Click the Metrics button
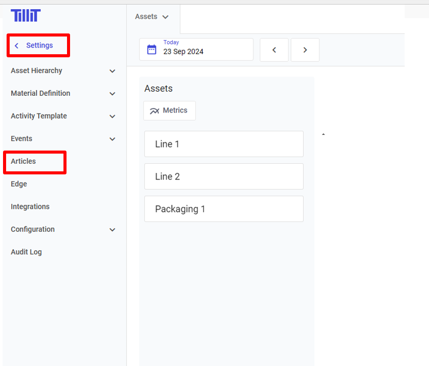The image size is (429, 366). 170,111
